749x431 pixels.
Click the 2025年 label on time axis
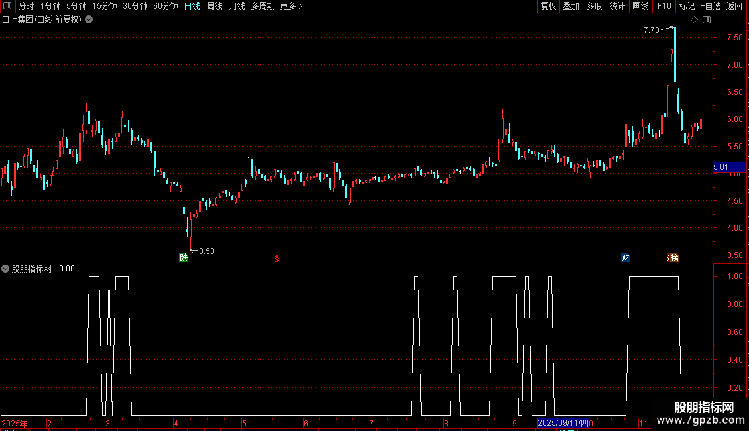tap(15, 423)
